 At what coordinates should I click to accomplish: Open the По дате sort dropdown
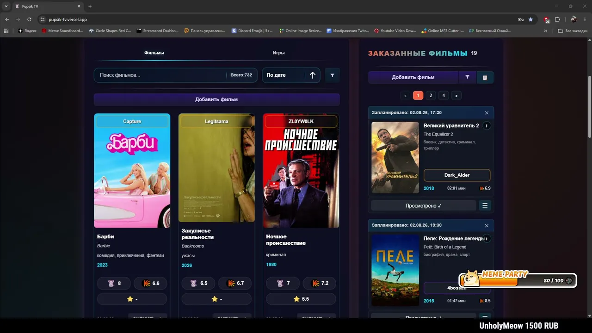284,75
